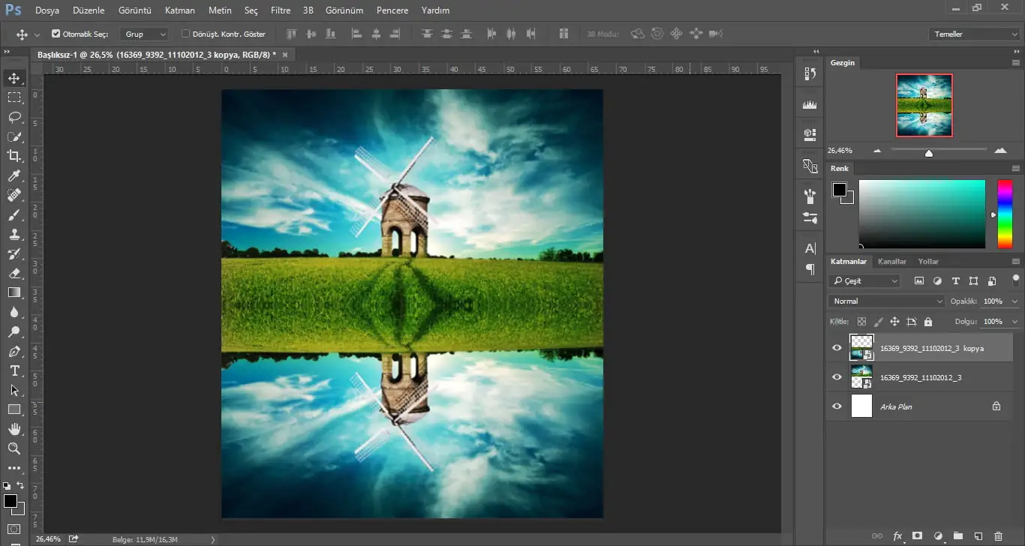Click the trash icon to delete layer
This screenshot has height=546, width=1025.
[998, 536]
